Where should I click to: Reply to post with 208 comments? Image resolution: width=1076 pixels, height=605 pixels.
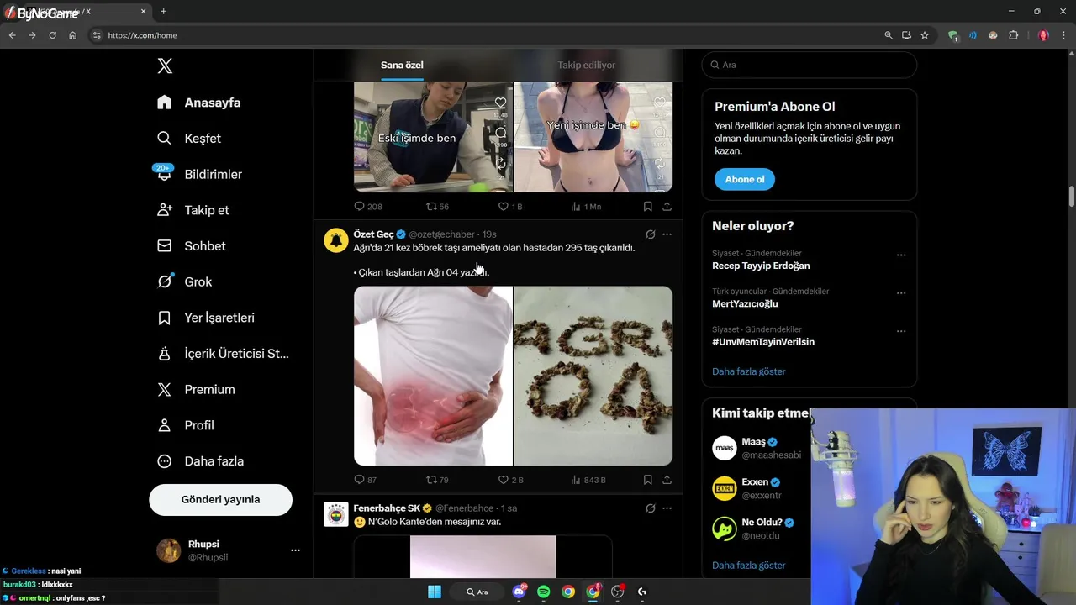[367, 206]
